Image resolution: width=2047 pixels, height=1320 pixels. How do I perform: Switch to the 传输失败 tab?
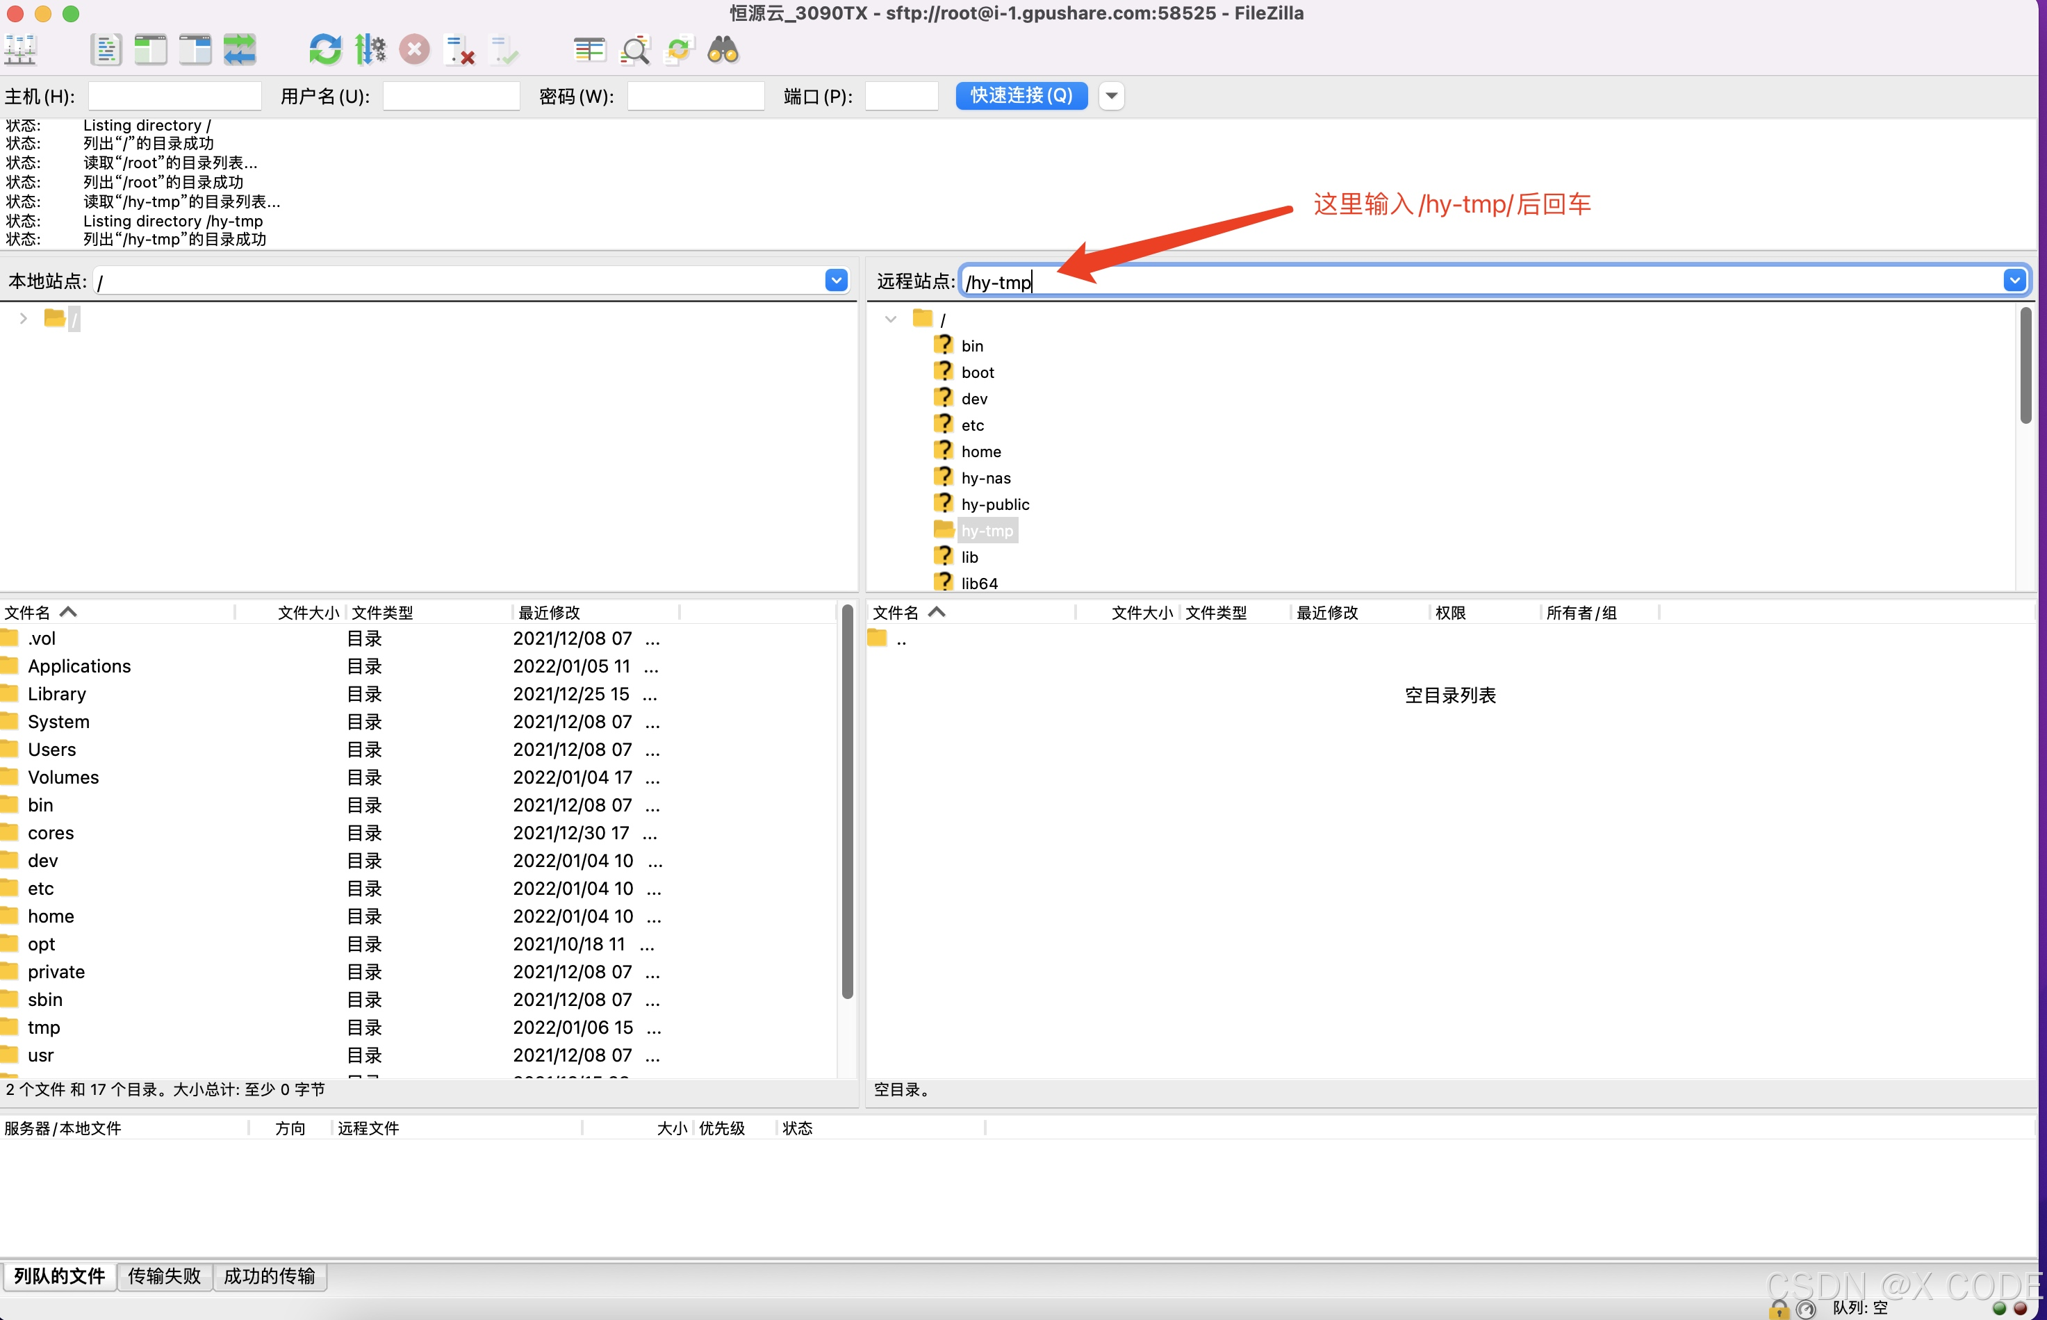point(164,1276)
